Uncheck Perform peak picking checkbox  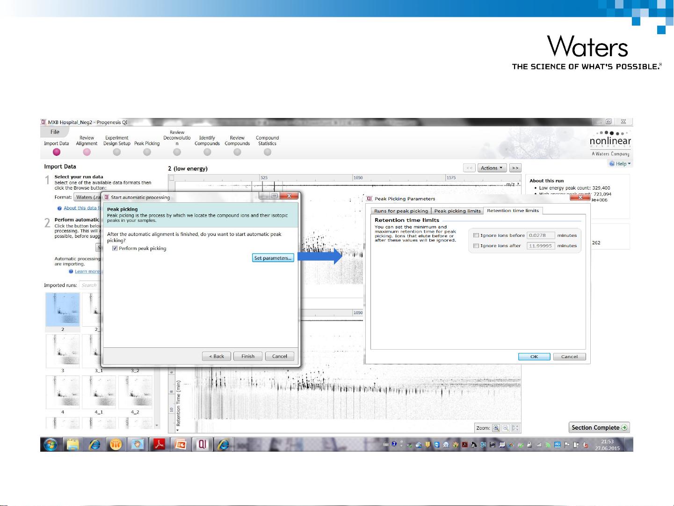point(115,249)
